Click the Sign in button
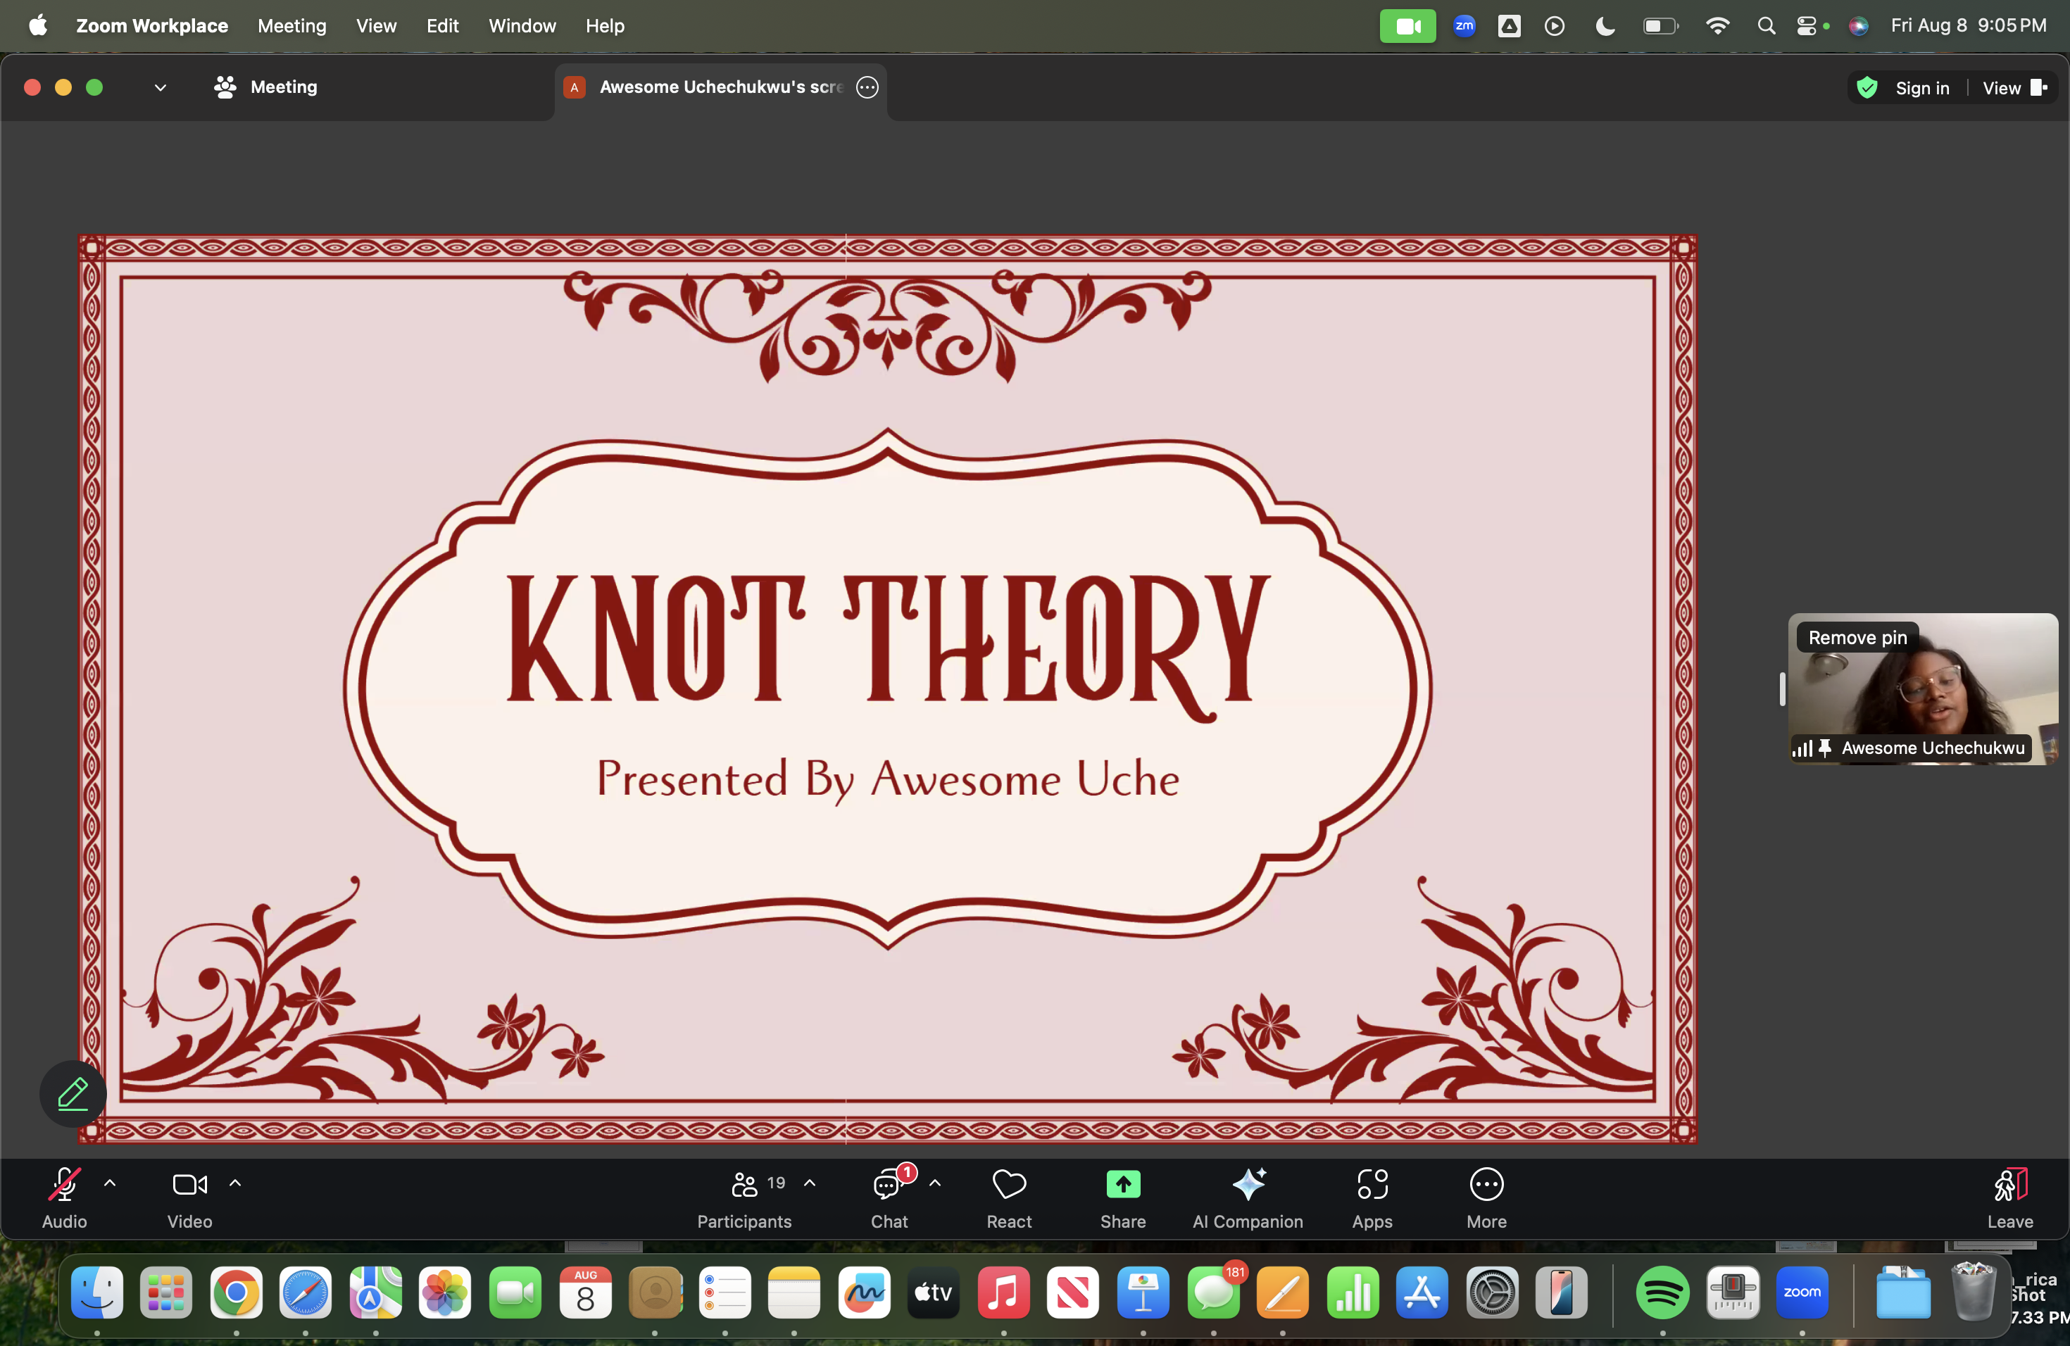Image resolution: width=2070 pixels, height=1346 pixels. point(1921,88)
